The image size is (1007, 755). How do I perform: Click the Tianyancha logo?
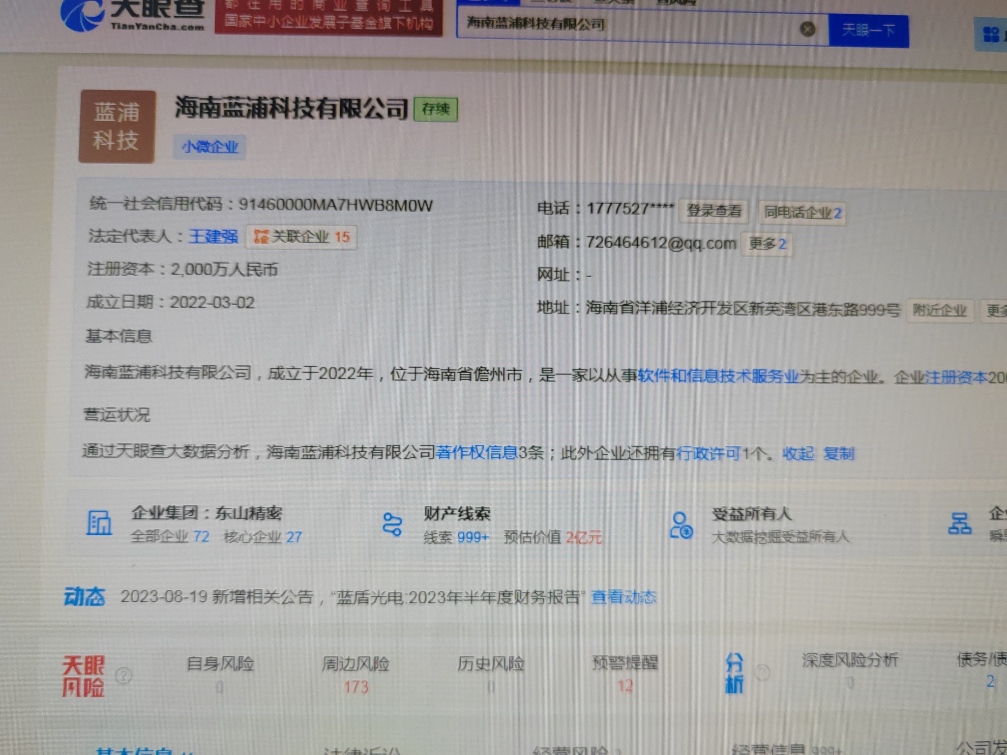pyautogui.click(x=133, y=15)
